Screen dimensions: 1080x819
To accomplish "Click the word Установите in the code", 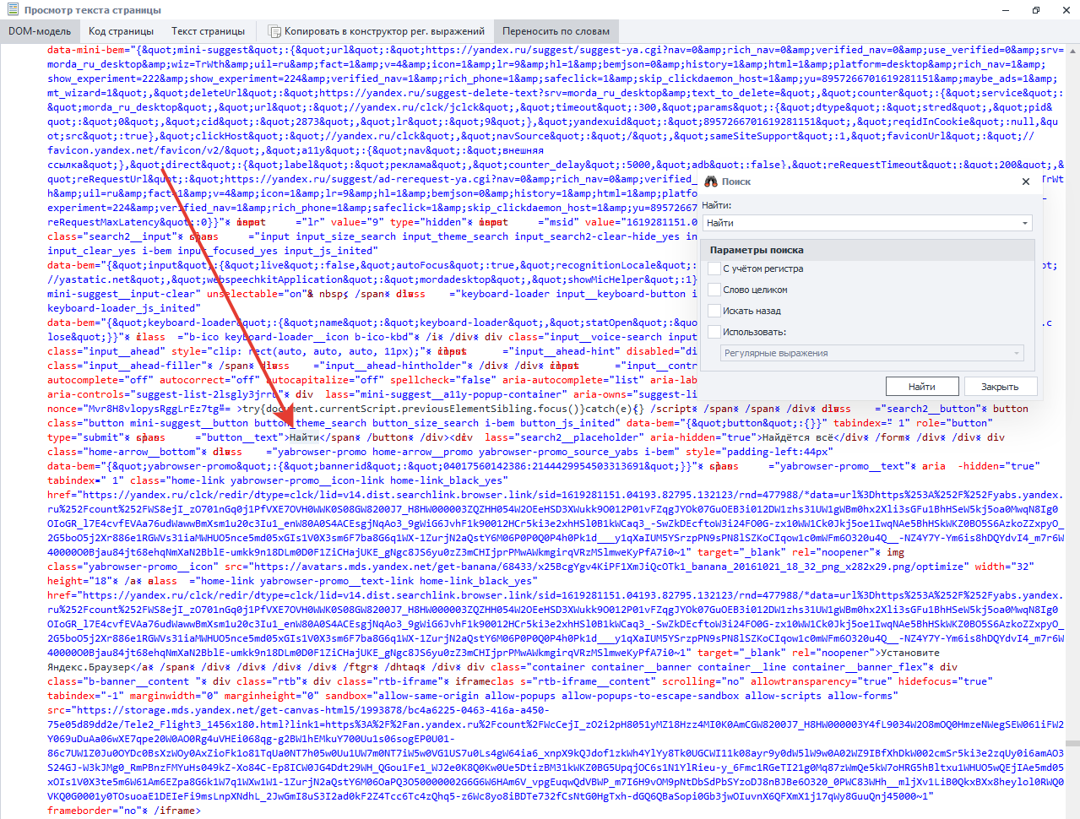I will pos(909,653).
